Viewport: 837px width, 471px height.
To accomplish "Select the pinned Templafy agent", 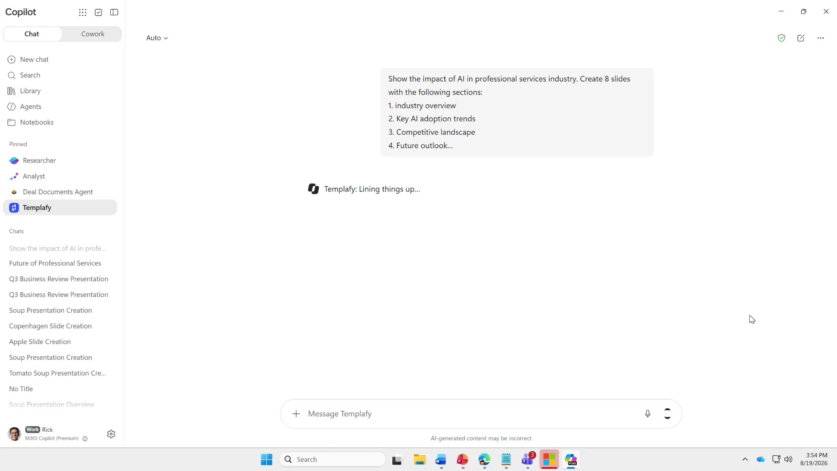I will pyautogui.click(x=60, y=208).
